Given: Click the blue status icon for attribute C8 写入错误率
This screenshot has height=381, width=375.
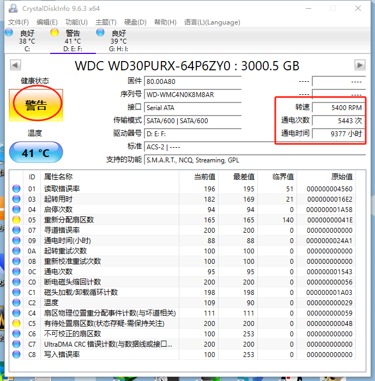Looking at the screenshot, I should [x=16, y=354].
